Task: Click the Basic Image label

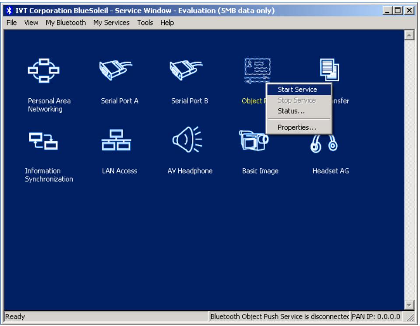Action: click(x=260, y=171)
